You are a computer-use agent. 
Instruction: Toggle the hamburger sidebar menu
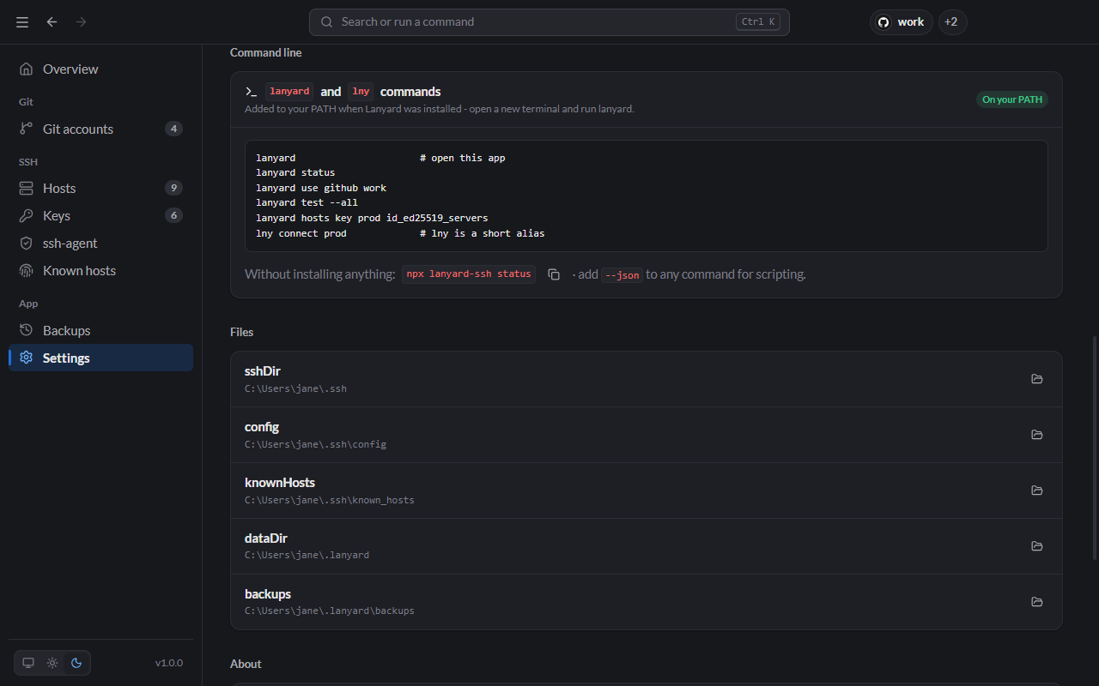pos(22,22)
